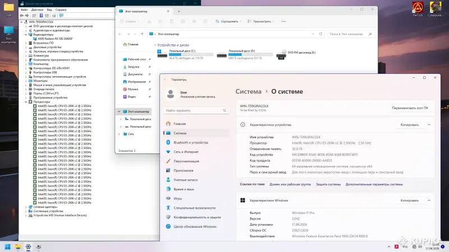The height and width of the screenshot is (252, 449).
Task: Open the Сортировать dropdown in Explorer
Action: pos(228,21)
